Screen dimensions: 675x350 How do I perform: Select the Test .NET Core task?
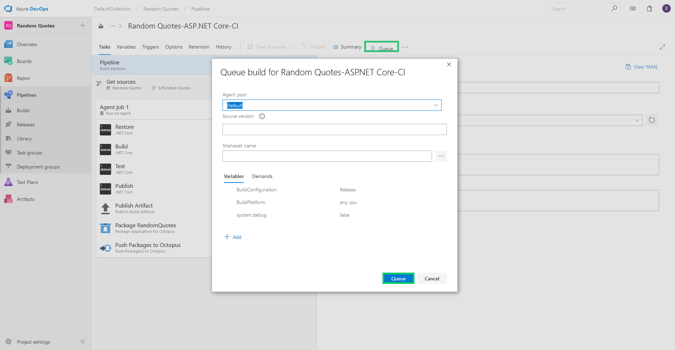(x=154, y=169)
